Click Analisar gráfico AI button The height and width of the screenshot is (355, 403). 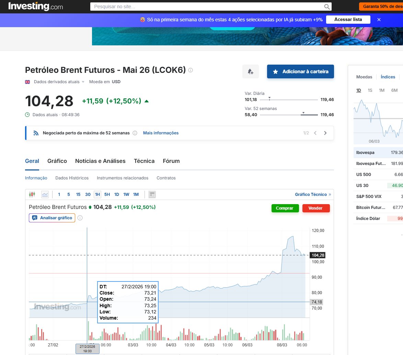[52, 218]
